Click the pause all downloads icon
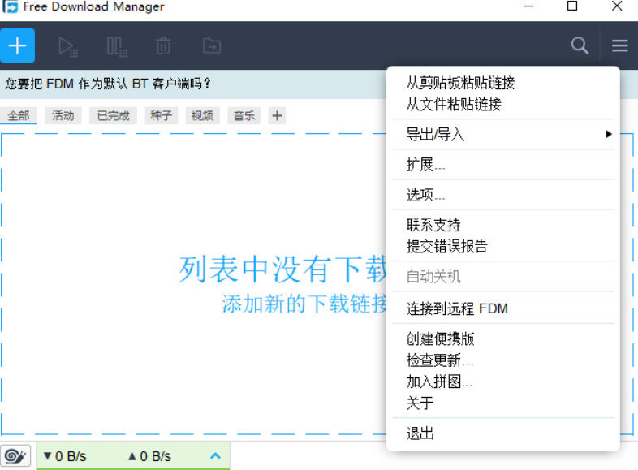The height and width of the screenshot is (470, 638). pos(116,46)
